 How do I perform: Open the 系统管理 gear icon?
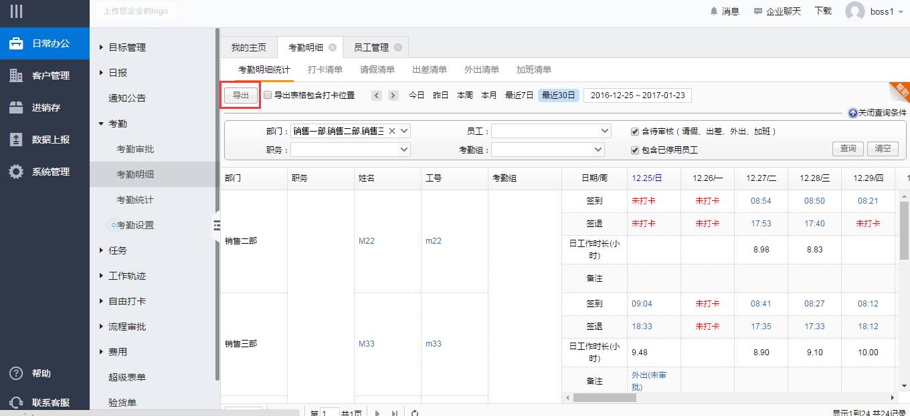pos(16,172)
